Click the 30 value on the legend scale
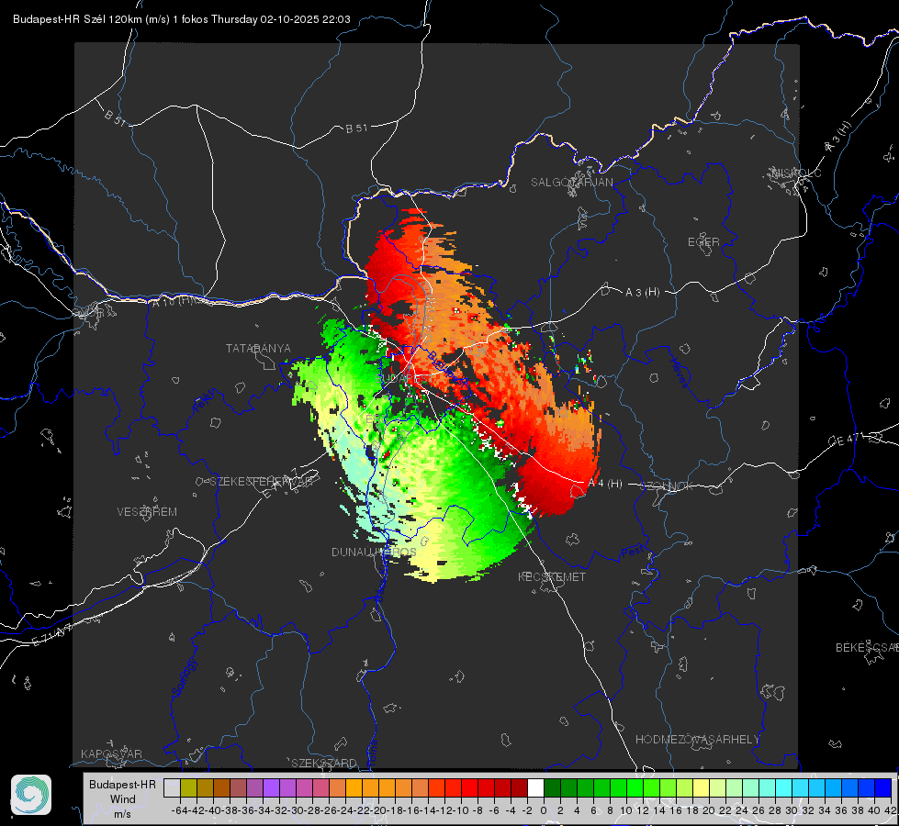This screenshot has width=899, height=826. point(792,810)
